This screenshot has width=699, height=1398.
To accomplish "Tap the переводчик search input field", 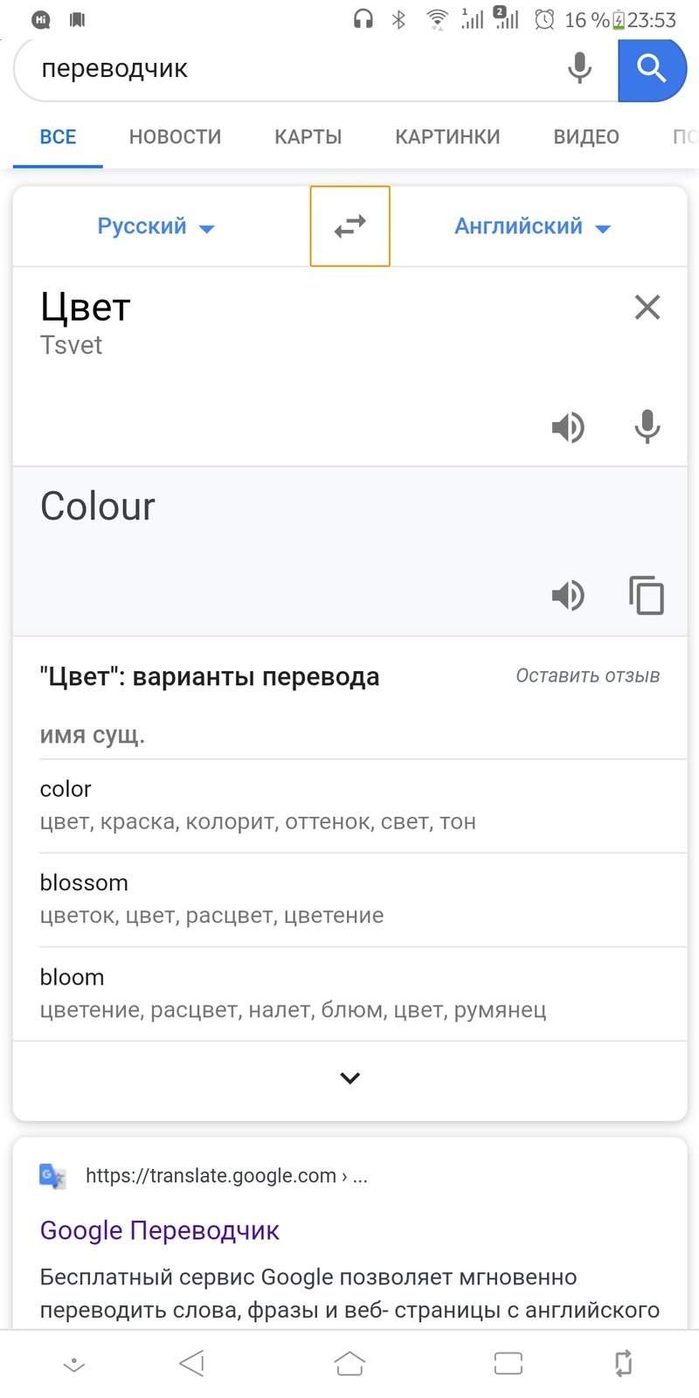I will click(x=288, y=68).
